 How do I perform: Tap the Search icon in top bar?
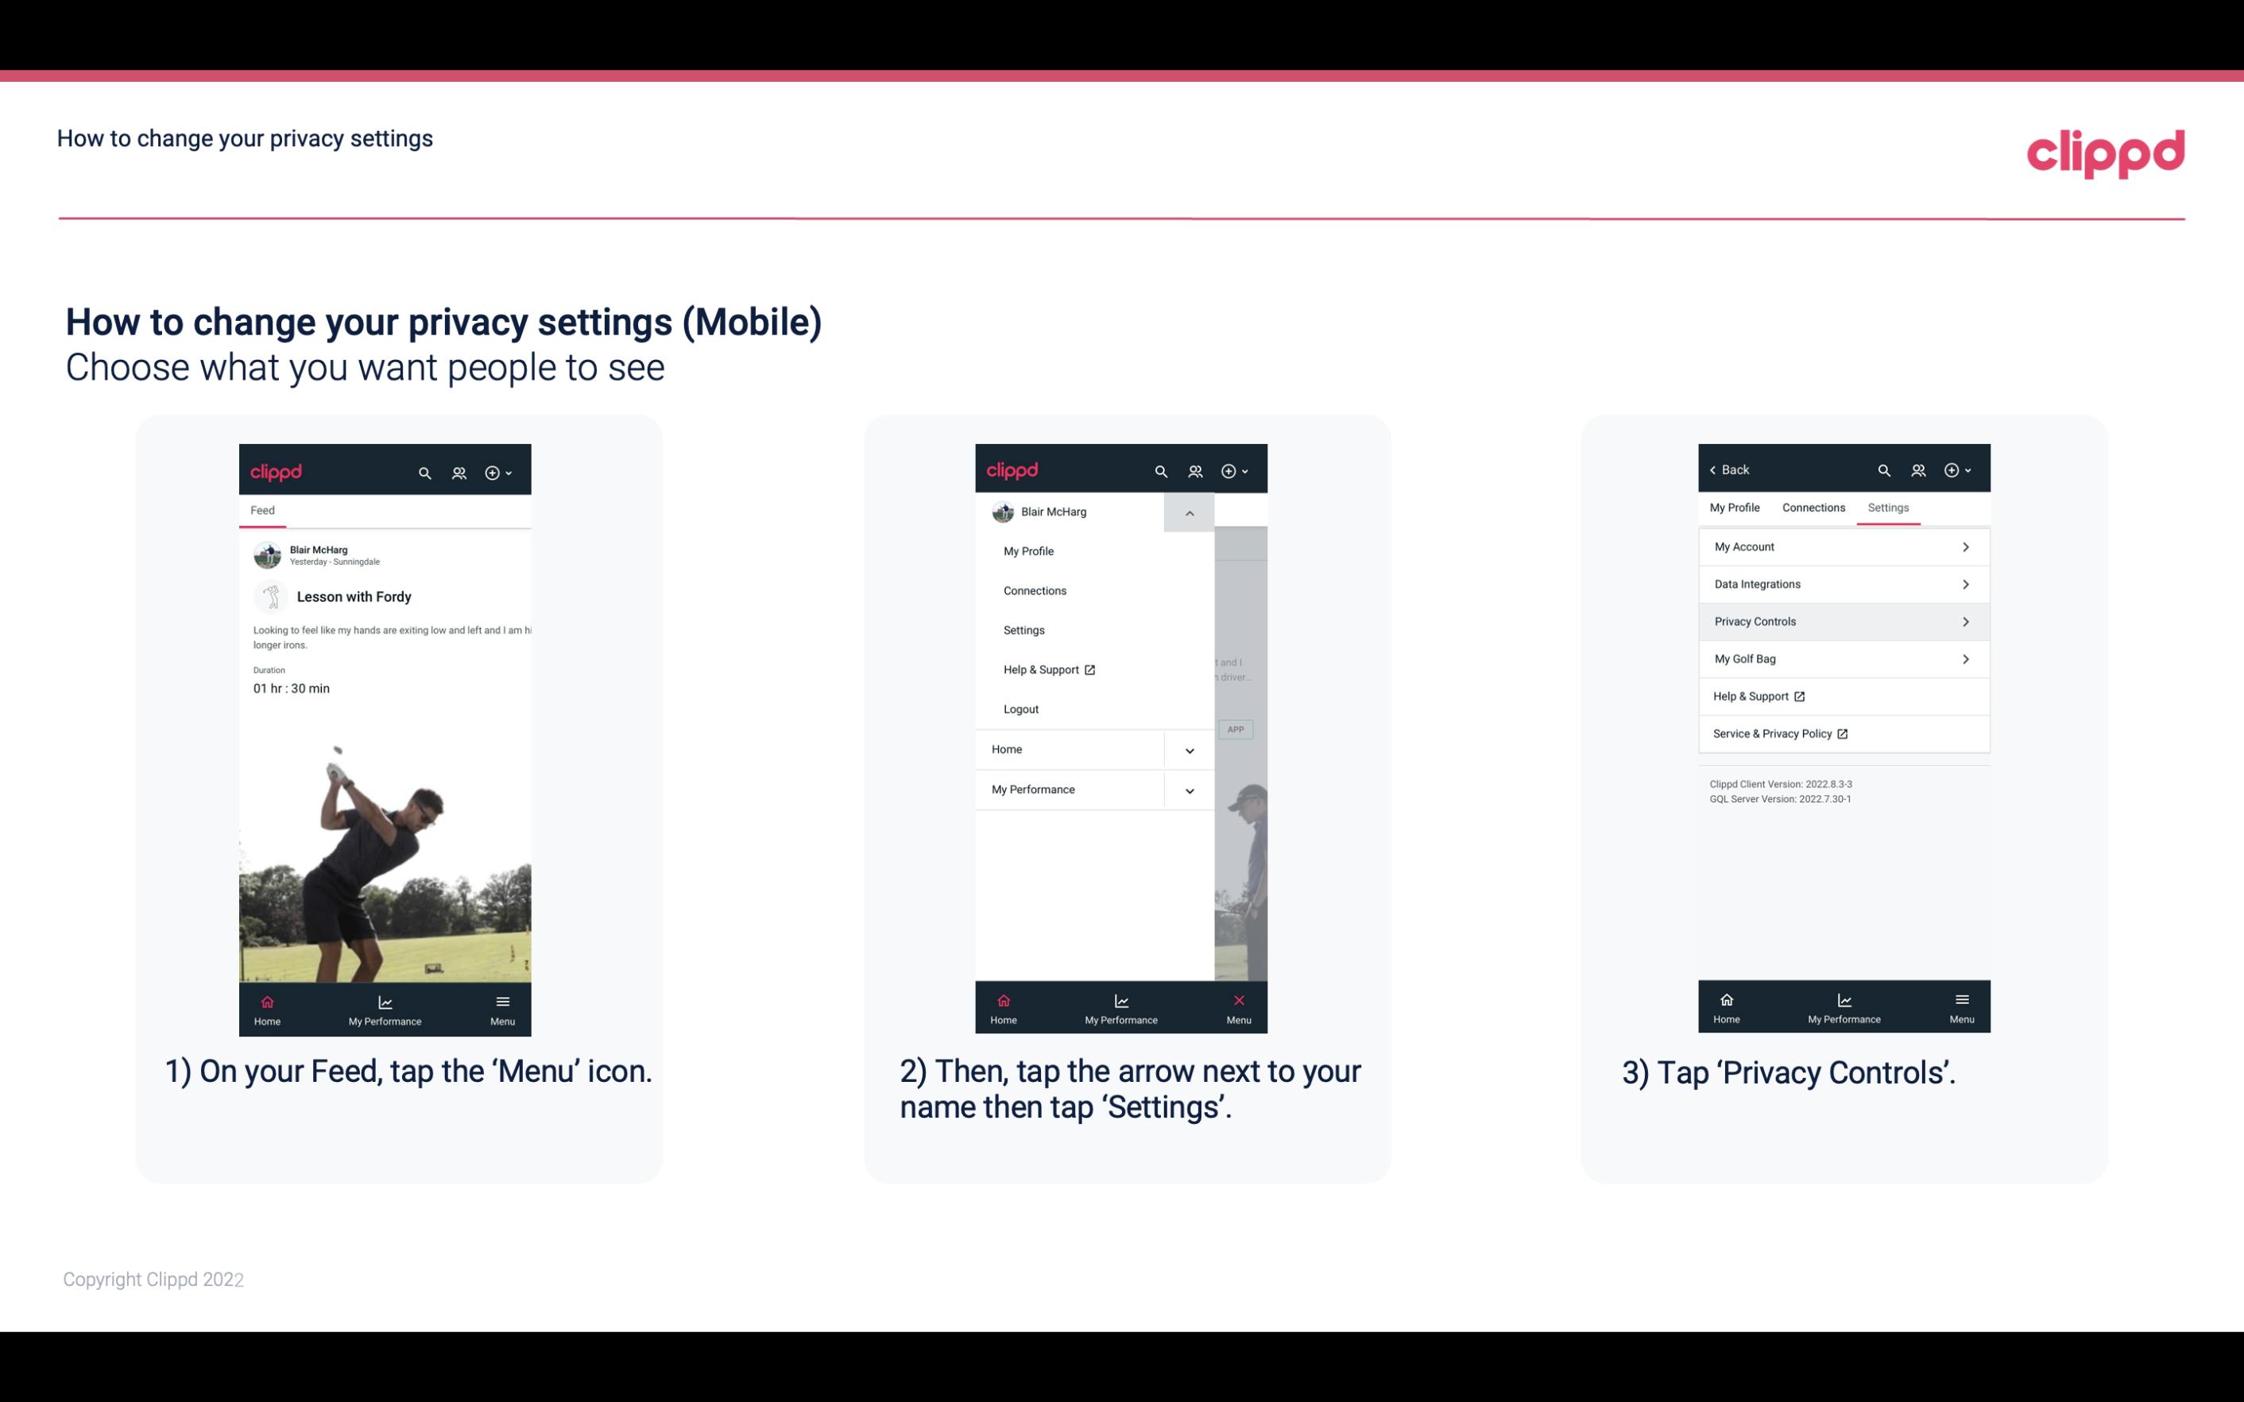click(425, 470)
